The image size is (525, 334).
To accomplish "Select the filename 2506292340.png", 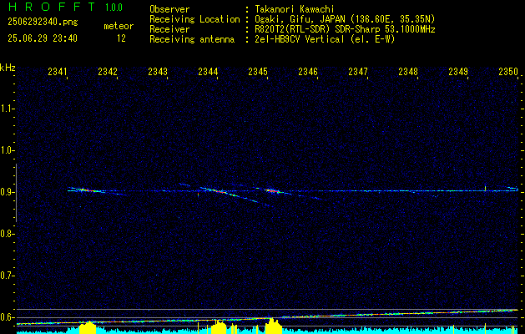I will pos(43,22).
